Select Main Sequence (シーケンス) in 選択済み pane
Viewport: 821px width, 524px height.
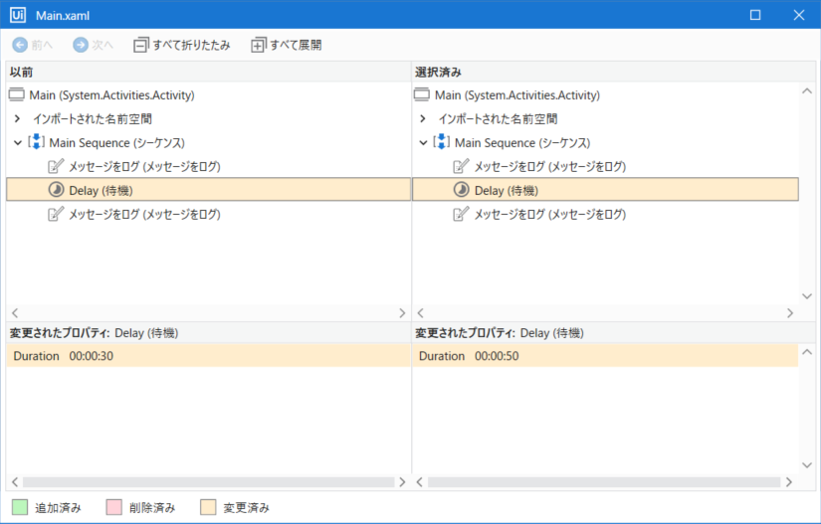(x=522, y=143)
